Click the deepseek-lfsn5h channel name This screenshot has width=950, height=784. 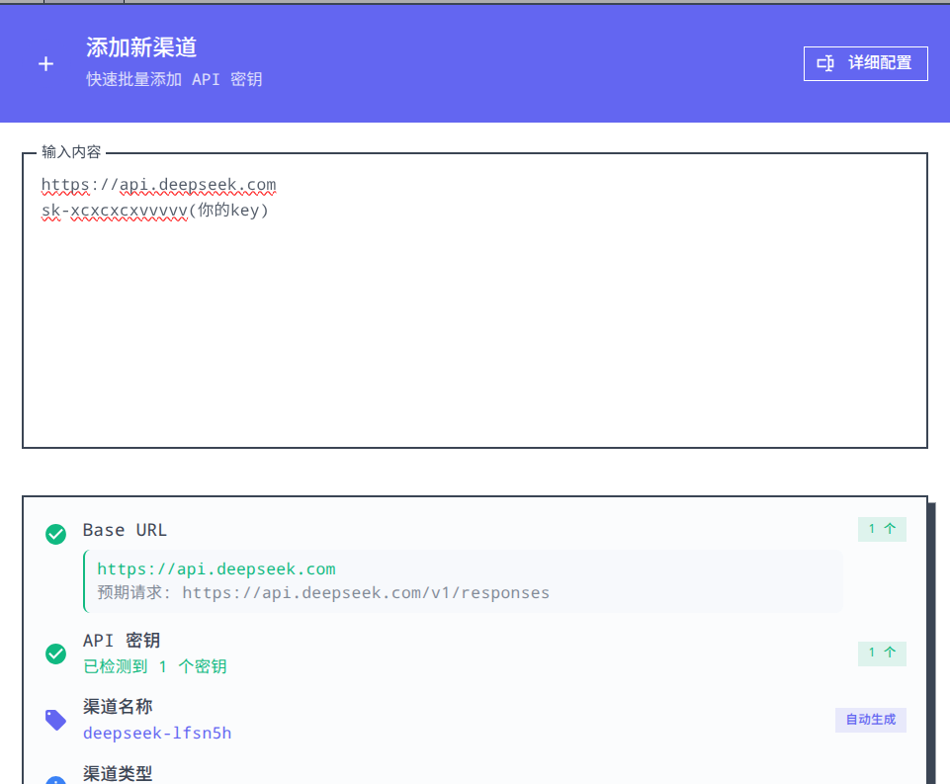click(x=157, y=734)
